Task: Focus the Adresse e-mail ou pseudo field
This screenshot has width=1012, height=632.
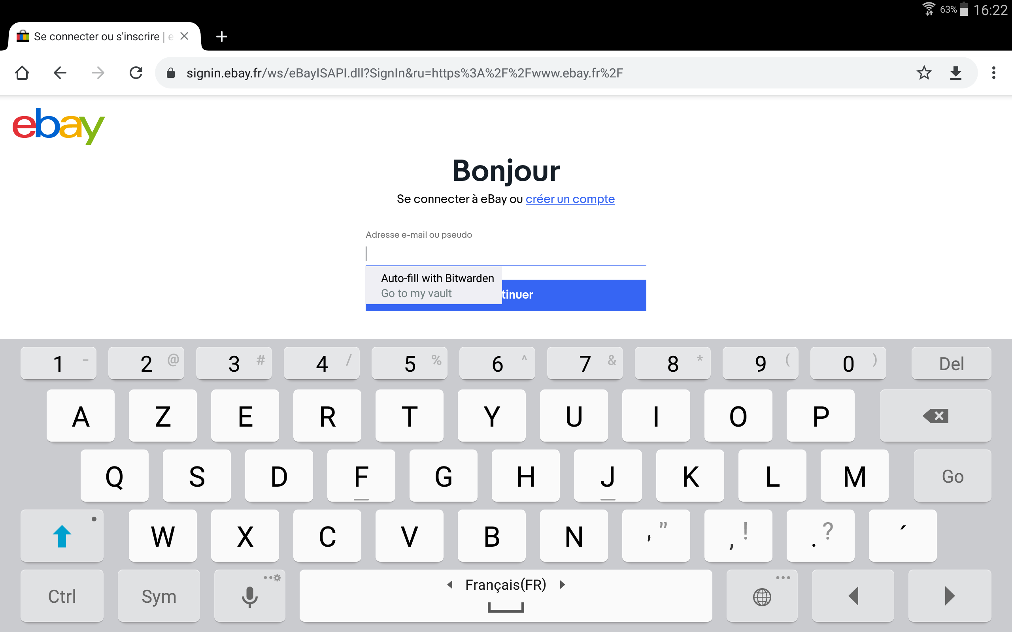Action: (x=506, y=254)
